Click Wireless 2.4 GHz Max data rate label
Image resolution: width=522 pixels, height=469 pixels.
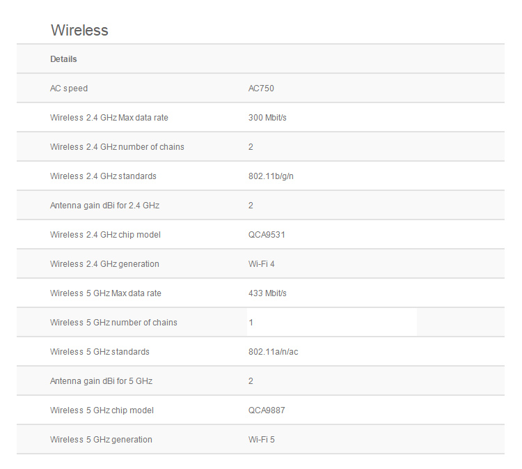[109, 118]
